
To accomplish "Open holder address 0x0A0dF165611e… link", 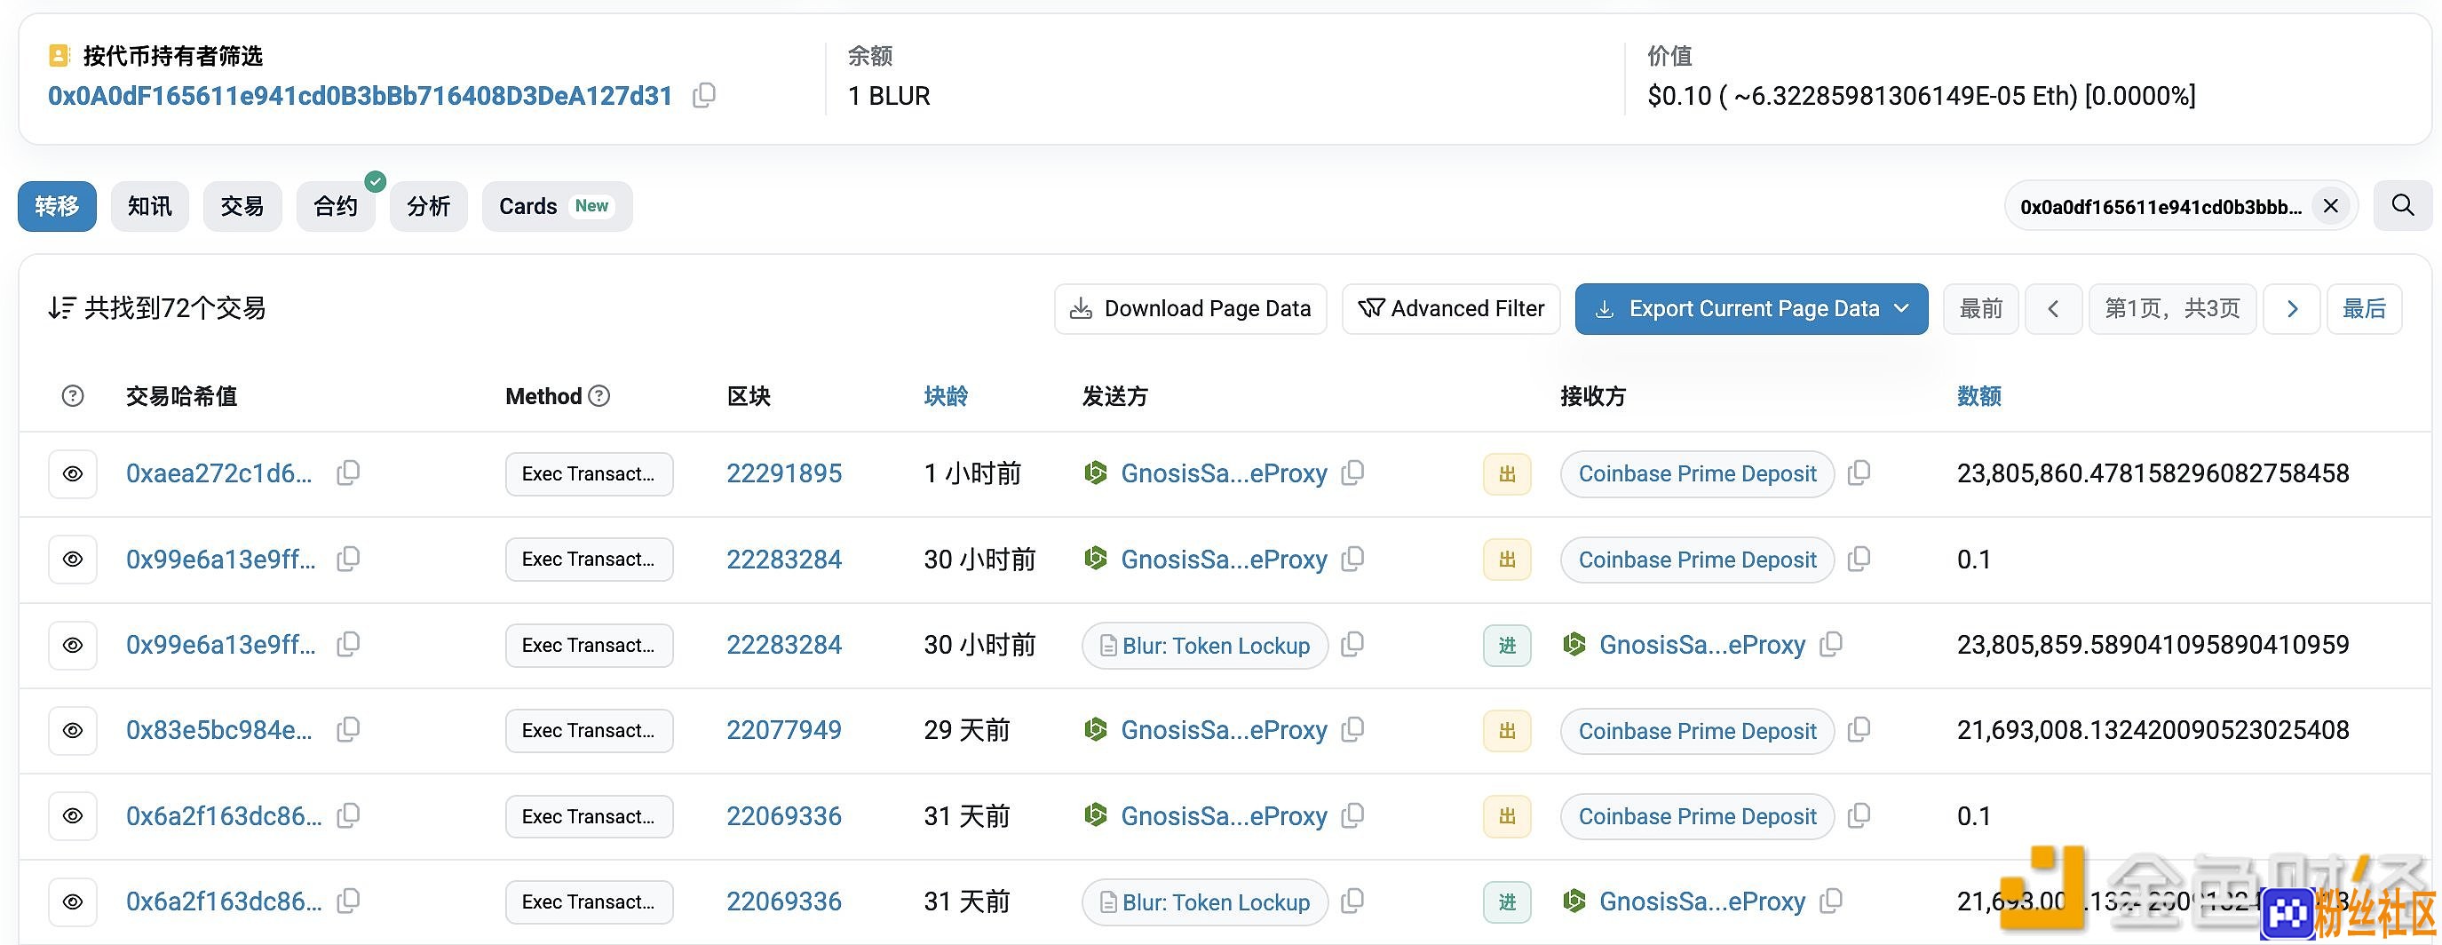I will (361, 96).
